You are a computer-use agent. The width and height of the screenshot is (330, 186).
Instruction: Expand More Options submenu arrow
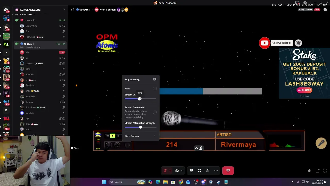tap(155, 136)
